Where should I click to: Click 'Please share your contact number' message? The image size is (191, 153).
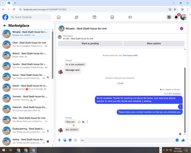point(150,112)
